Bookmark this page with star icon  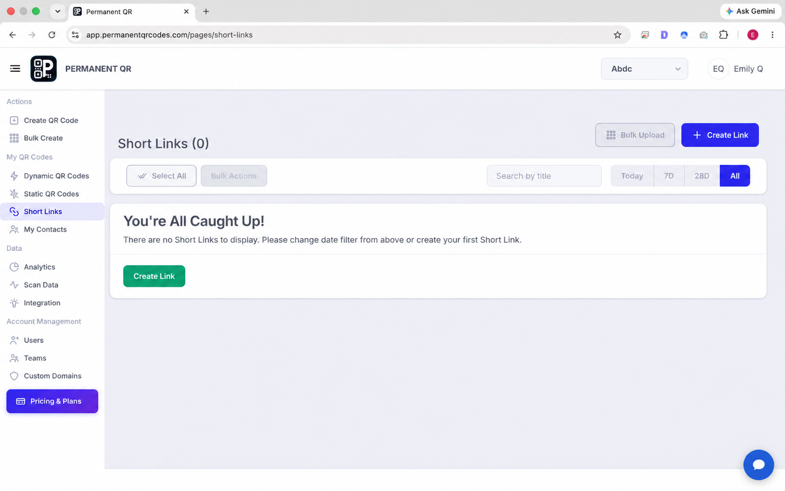[617, 35]
